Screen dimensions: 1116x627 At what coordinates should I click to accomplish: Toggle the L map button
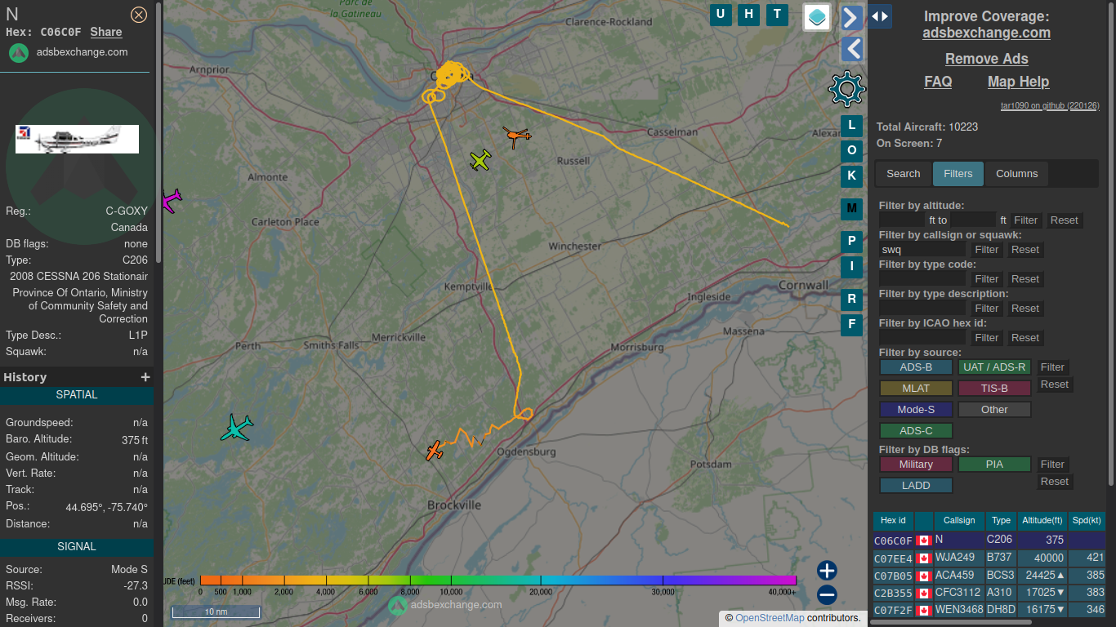tap(851, 126)
